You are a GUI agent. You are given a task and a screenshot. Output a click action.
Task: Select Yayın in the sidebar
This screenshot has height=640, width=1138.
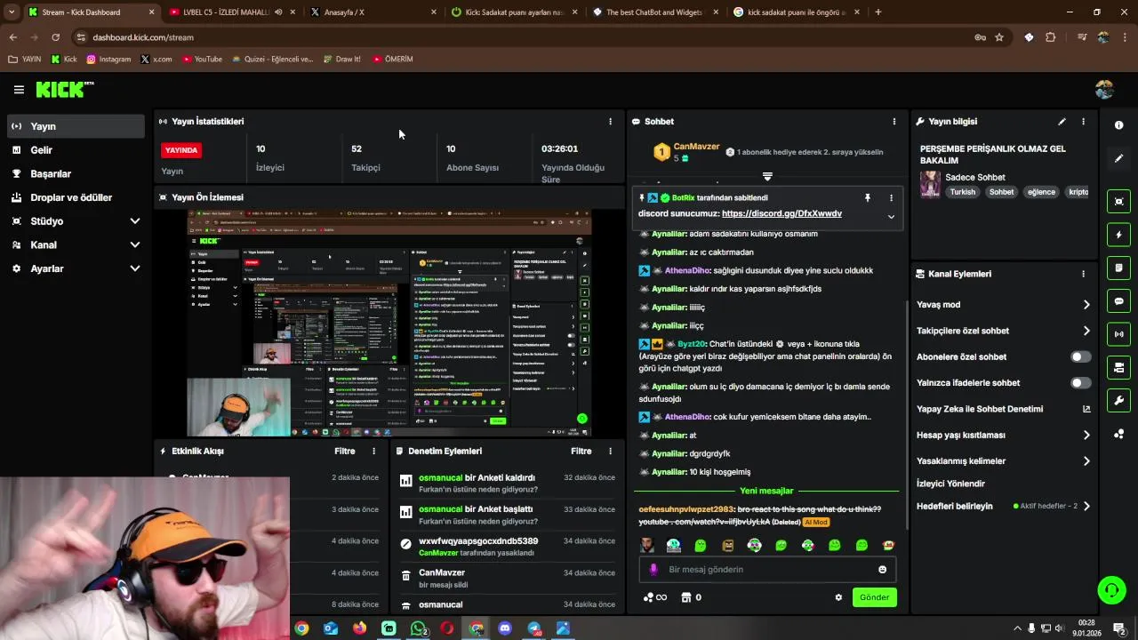click(76, 126)
